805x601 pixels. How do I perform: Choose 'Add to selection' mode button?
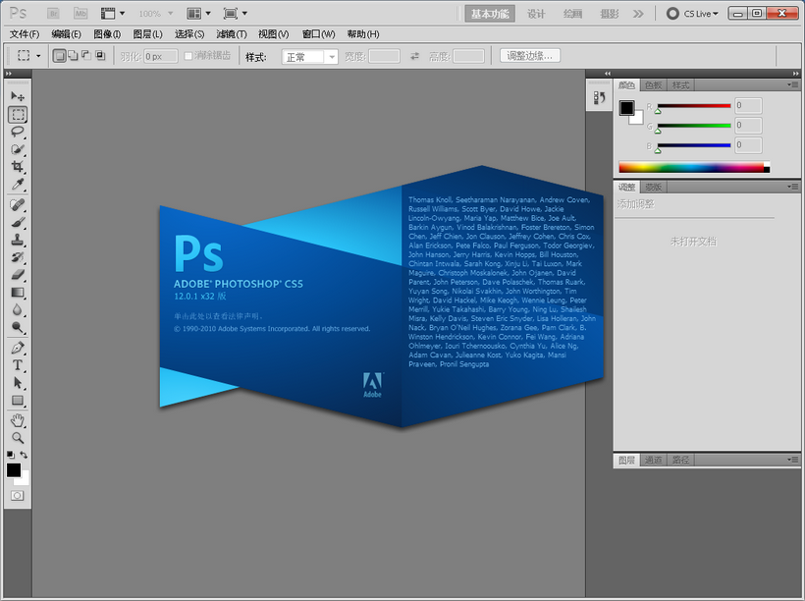click(x=73, y=56)
